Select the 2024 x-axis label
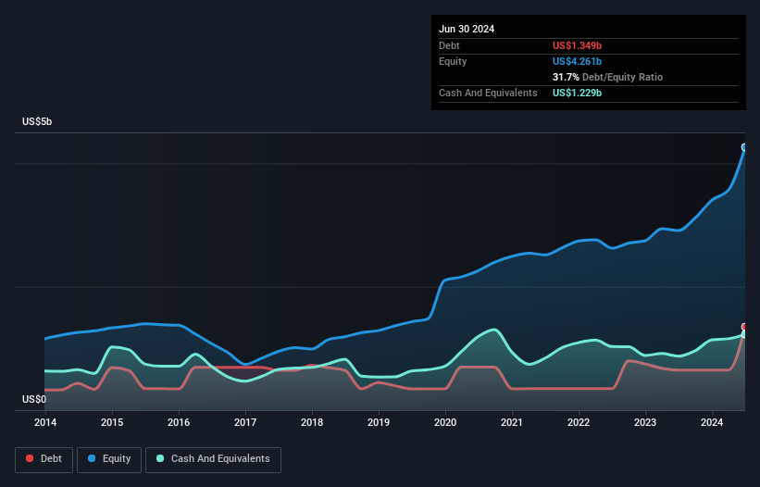 (x=712, y=422)
